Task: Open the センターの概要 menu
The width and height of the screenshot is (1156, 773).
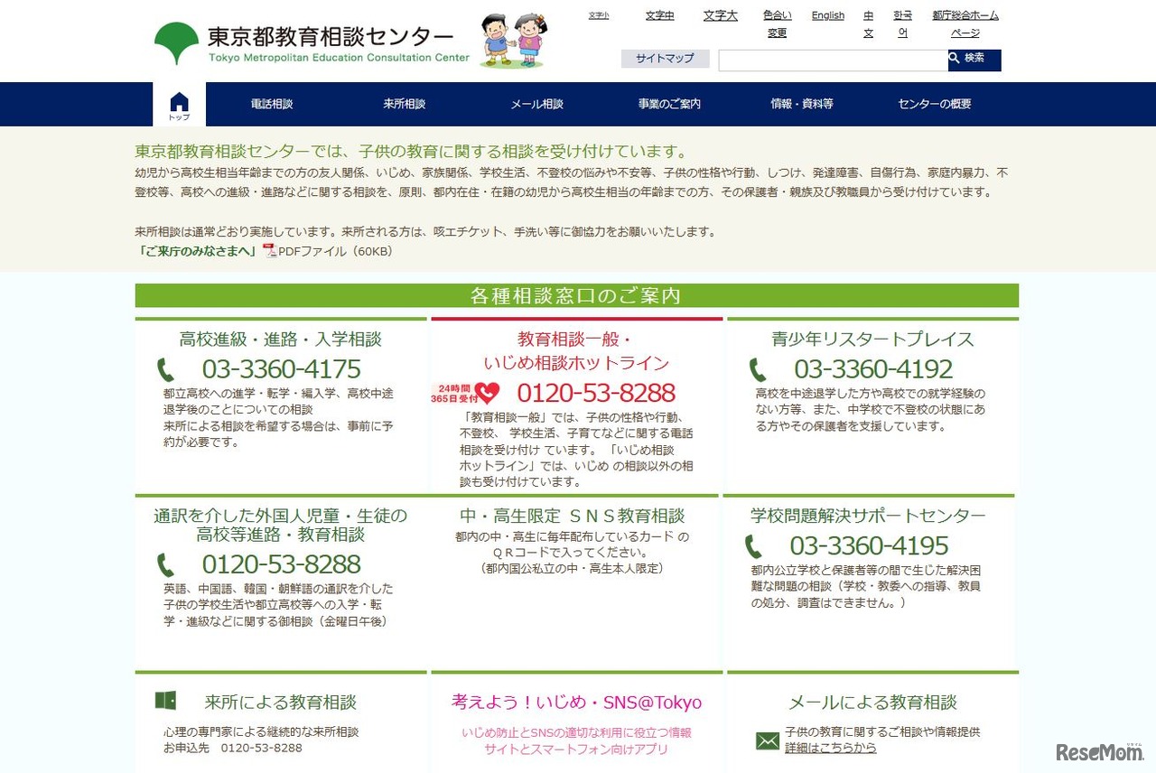Action: pyautogui.click(x=935, y=104)
